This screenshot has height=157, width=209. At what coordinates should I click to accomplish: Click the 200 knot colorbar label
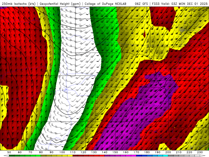pyautogui.click(x=168, y=152)
